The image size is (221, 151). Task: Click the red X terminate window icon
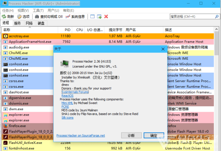(106, 16)
